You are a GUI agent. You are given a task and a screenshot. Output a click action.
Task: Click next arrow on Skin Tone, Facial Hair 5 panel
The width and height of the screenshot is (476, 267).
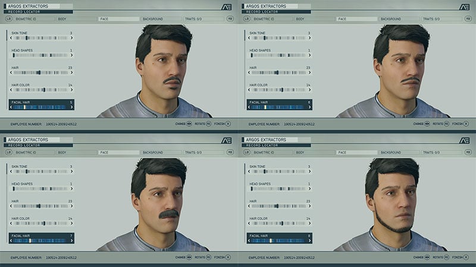[x=71, y=38]
